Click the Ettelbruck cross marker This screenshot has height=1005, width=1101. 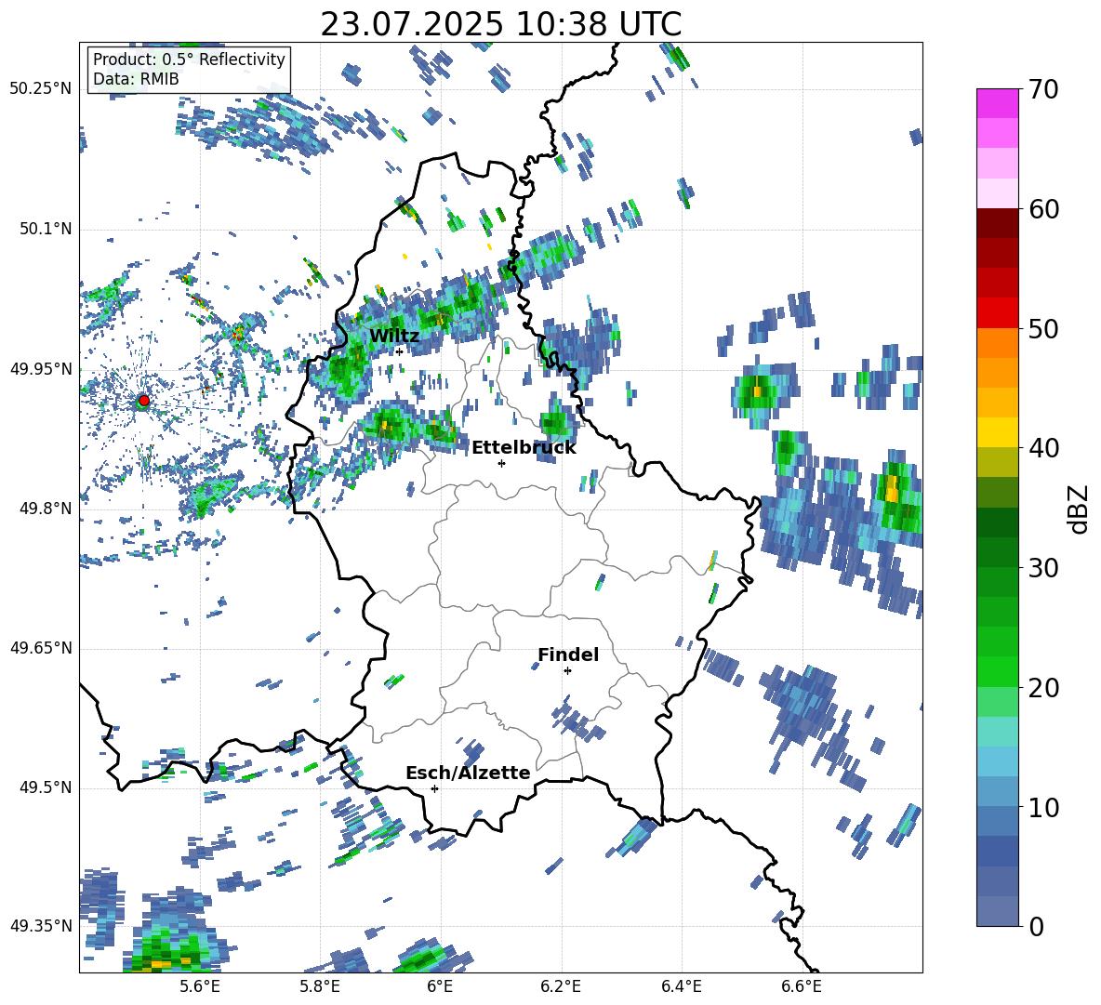501,463
